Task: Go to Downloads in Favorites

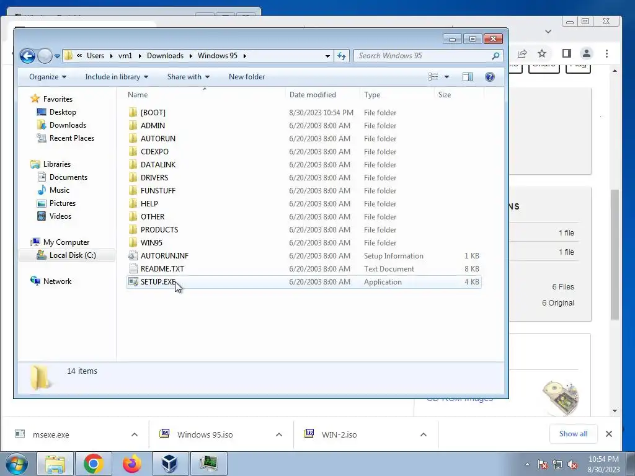Action: 68,125
